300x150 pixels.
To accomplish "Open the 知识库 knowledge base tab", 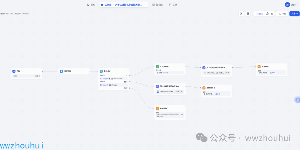I will (157, 5).
